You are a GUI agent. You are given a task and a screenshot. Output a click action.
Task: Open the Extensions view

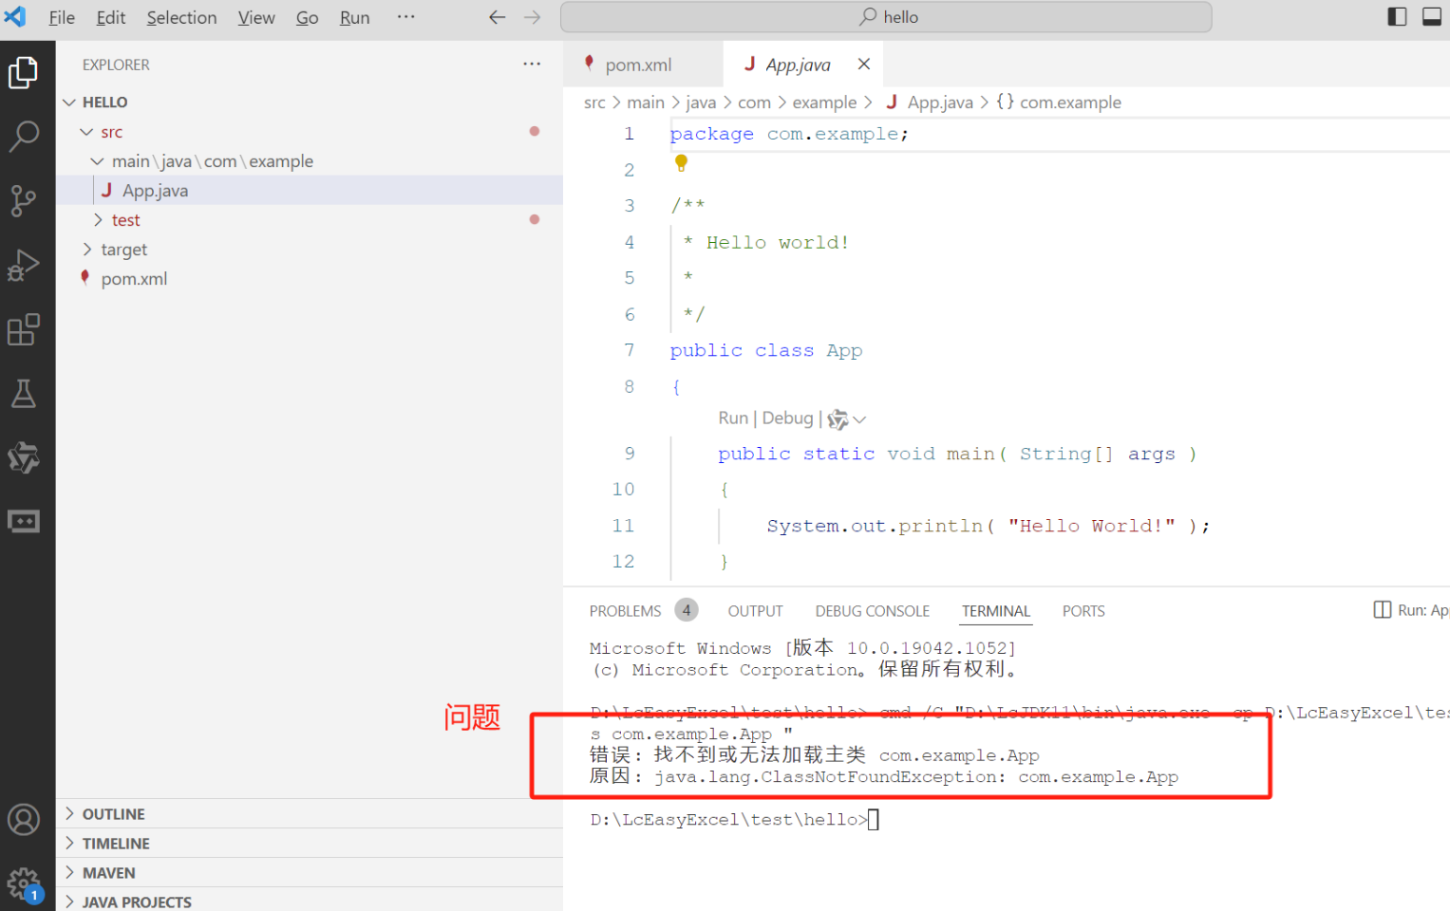(x=25, y=329)
